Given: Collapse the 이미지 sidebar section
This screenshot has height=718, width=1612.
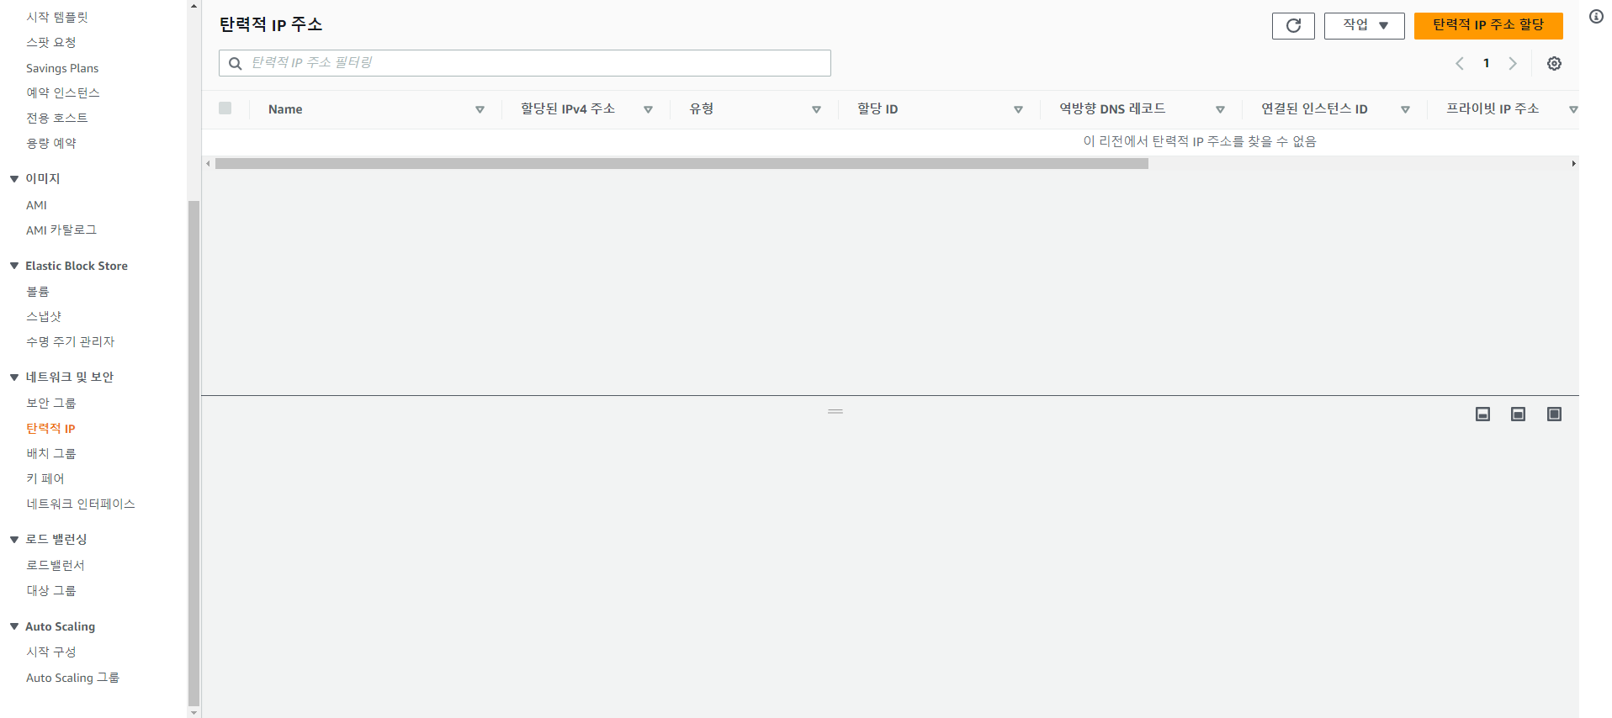Looking at the screenshot, I should tap(14, 178).
